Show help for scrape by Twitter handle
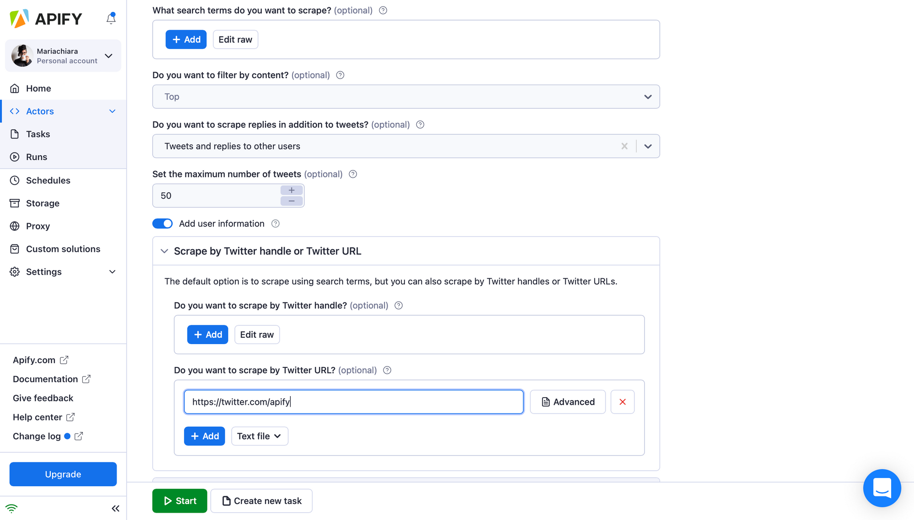Image resolution: width=914 pixels, height=520 pixels. [399, 305]
